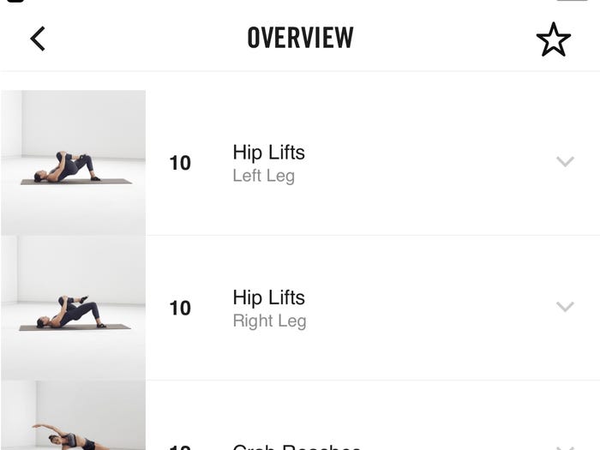Open the Hip Lifts Right Leg thumbnail

(74, 308)
